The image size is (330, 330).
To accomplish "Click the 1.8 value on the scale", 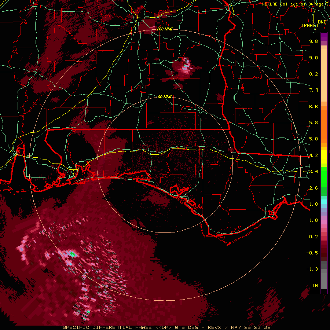I will (x=313, y=204).
